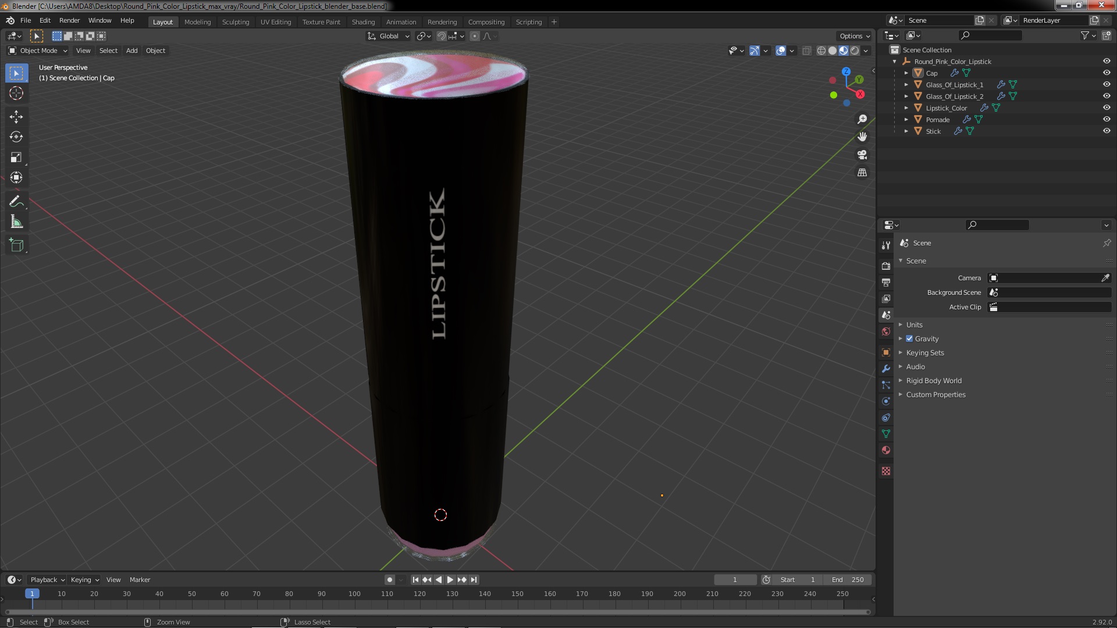Toggle camera view icon in viewport
This screenshot has height=628, width=1117.
pyautogui.click(x=862, y=155)
